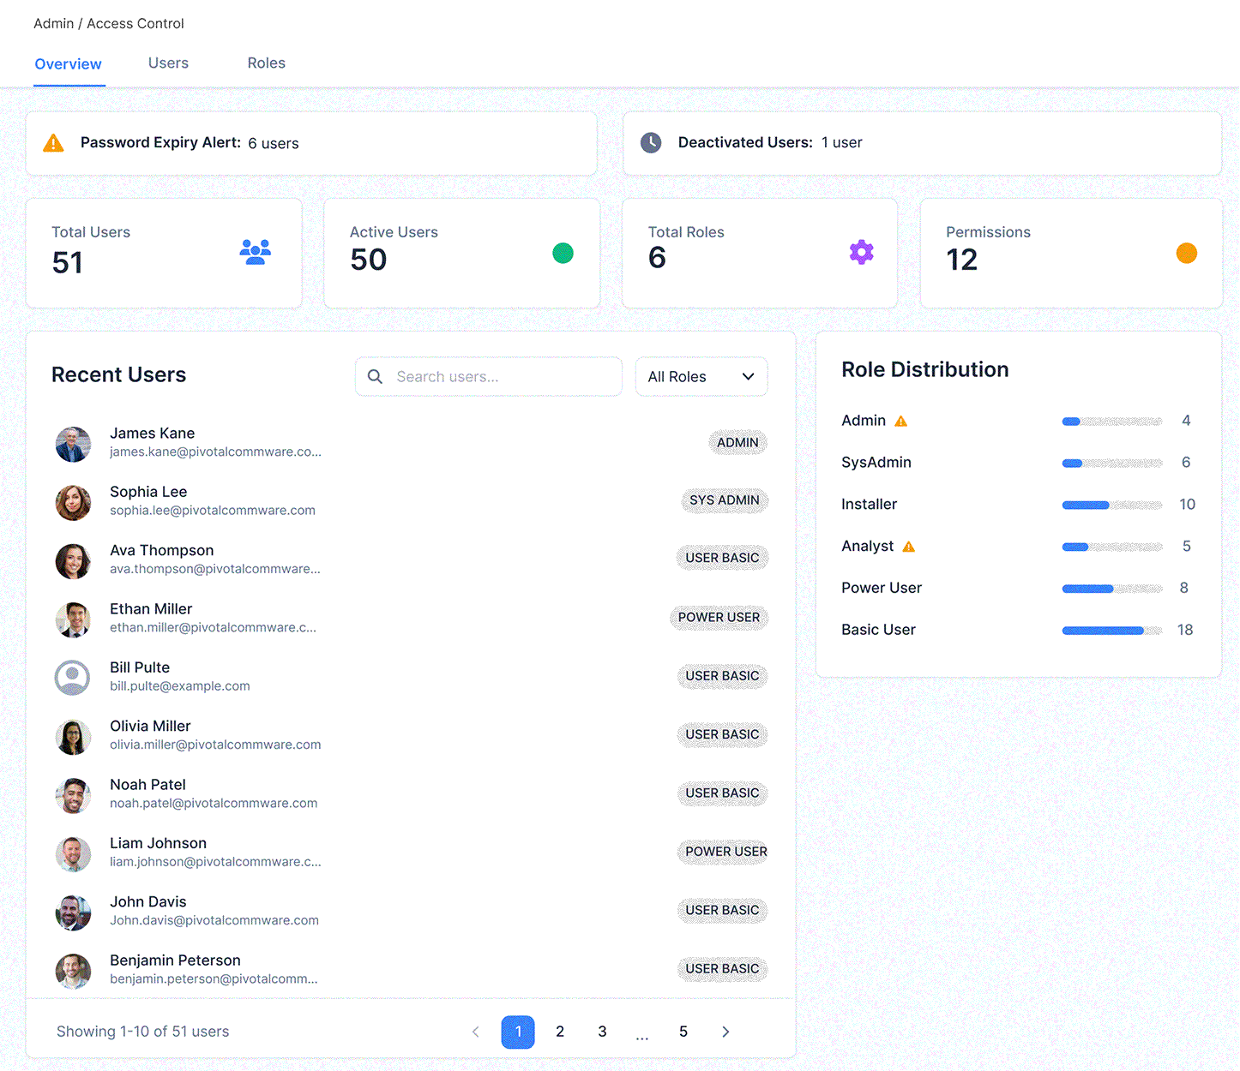This screenshot has width=1240, height=1071.
Task: Jump to page 3 of users
Action: pos(602,1032)
